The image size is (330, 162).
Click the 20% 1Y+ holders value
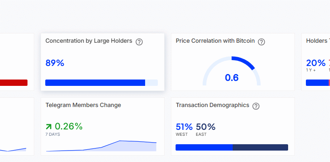(x=316, y=63)
